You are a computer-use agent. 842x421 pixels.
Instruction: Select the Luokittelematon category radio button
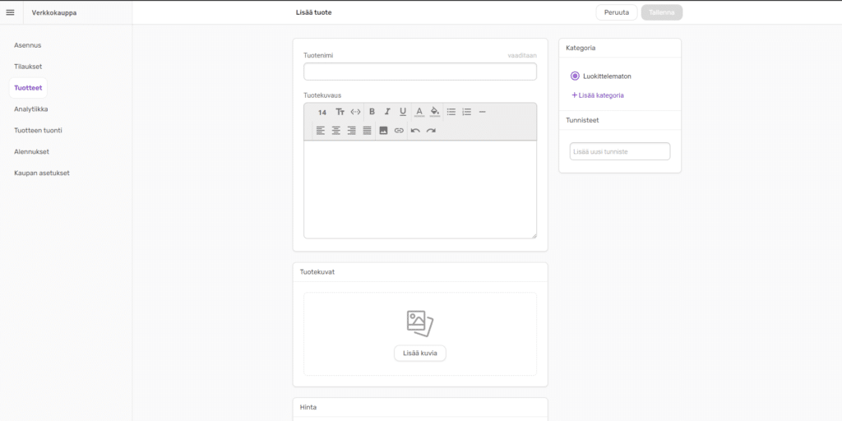pos(575,76)
